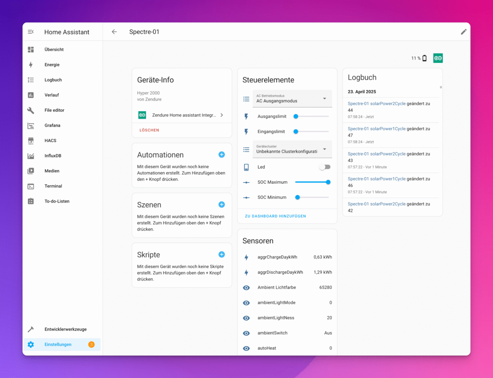Toggle the Led switch on

(x=325, y=167)
